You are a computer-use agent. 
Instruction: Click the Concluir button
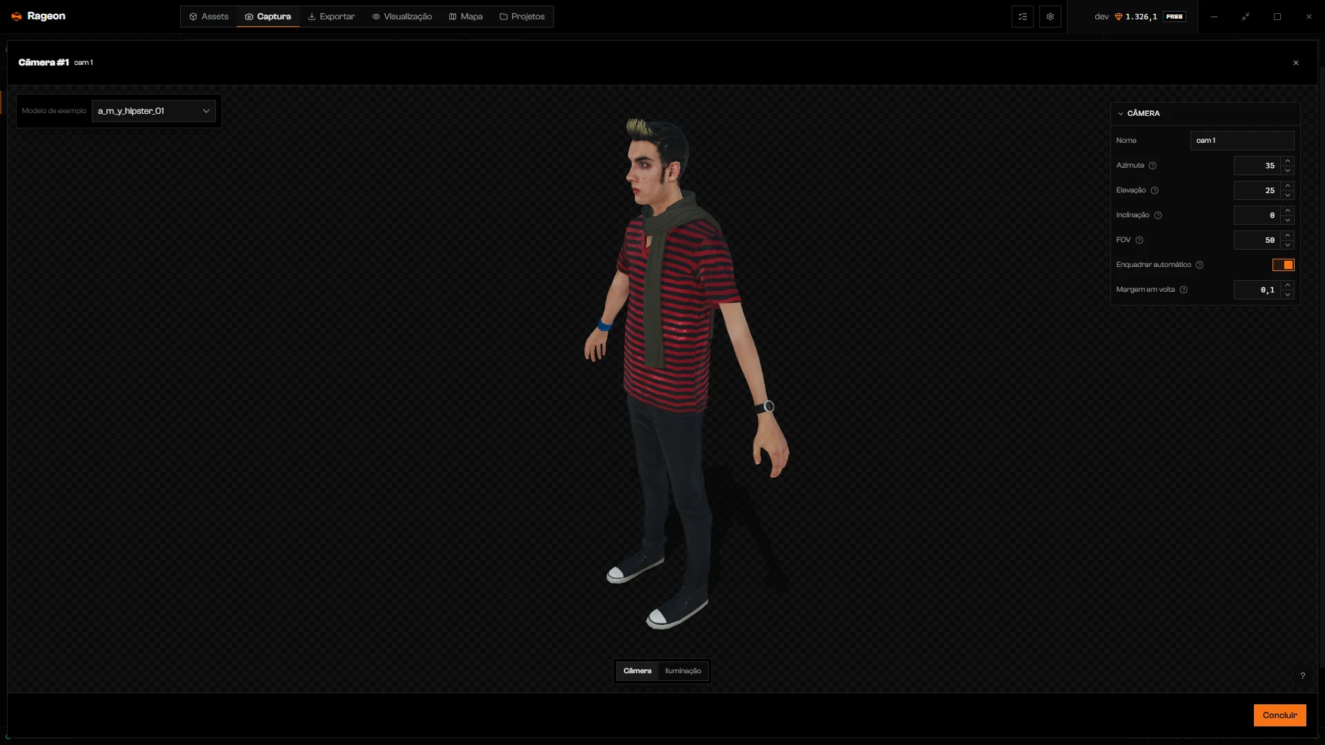(x=1280, y=715)
